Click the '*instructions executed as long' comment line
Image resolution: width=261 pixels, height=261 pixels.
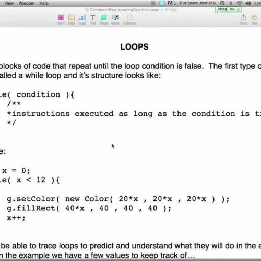80,114
